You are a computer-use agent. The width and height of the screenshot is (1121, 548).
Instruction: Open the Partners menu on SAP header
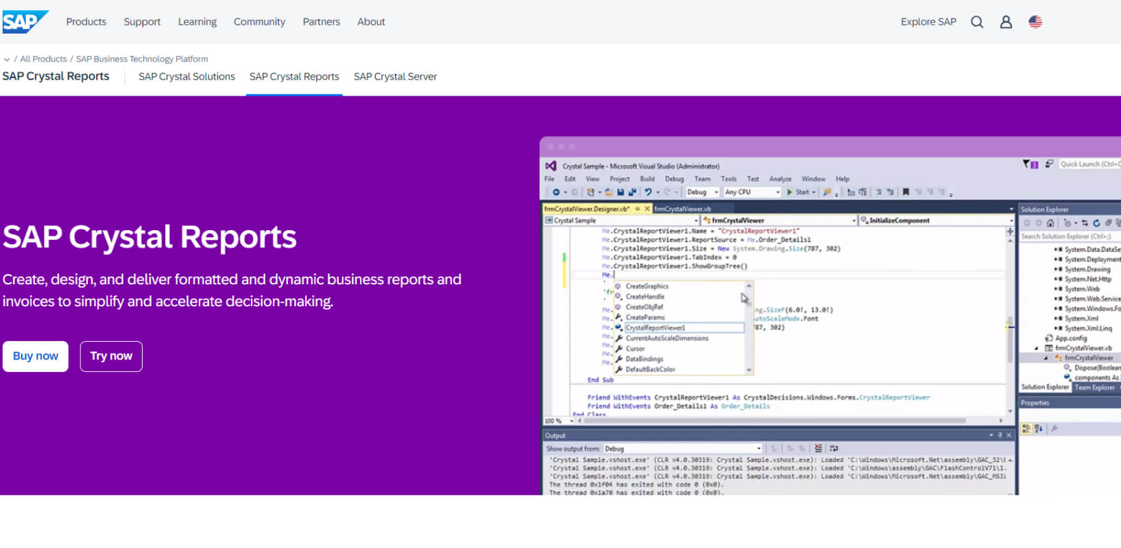(x=322, y=22)
